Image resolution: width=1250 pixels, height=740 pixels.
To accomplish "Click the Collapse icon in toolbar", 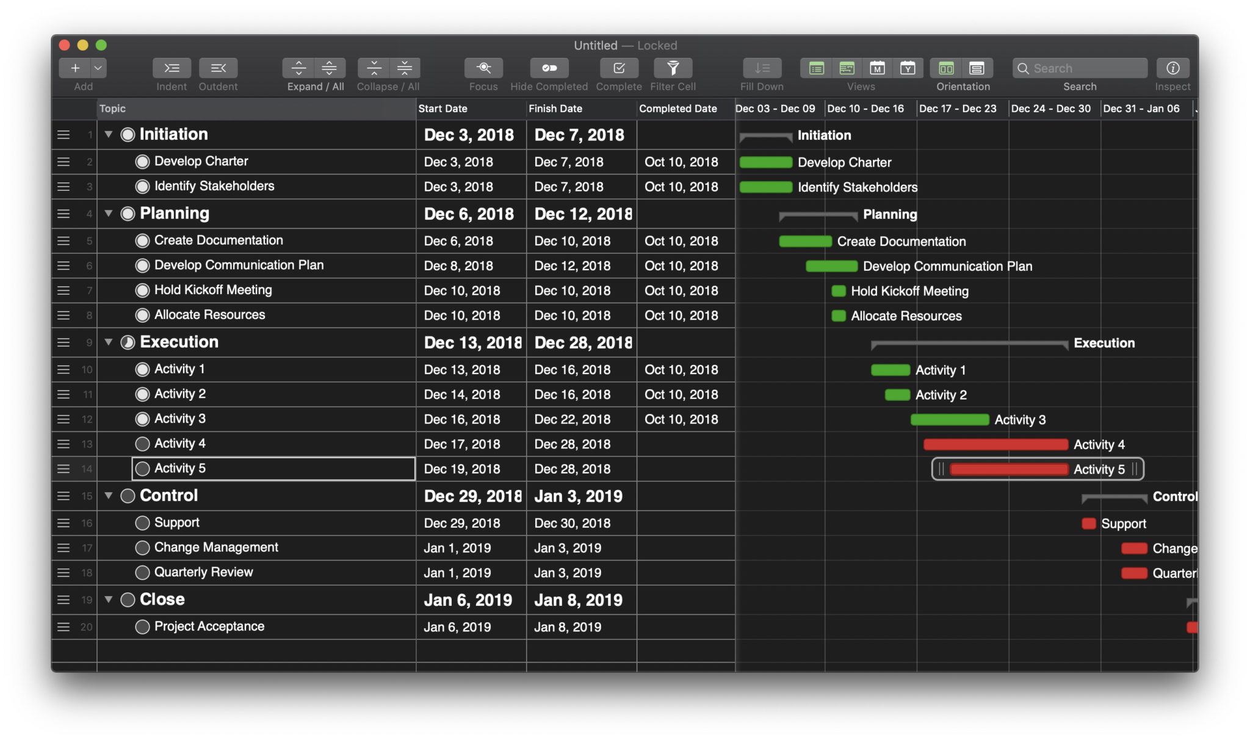I will click(374, 68).
